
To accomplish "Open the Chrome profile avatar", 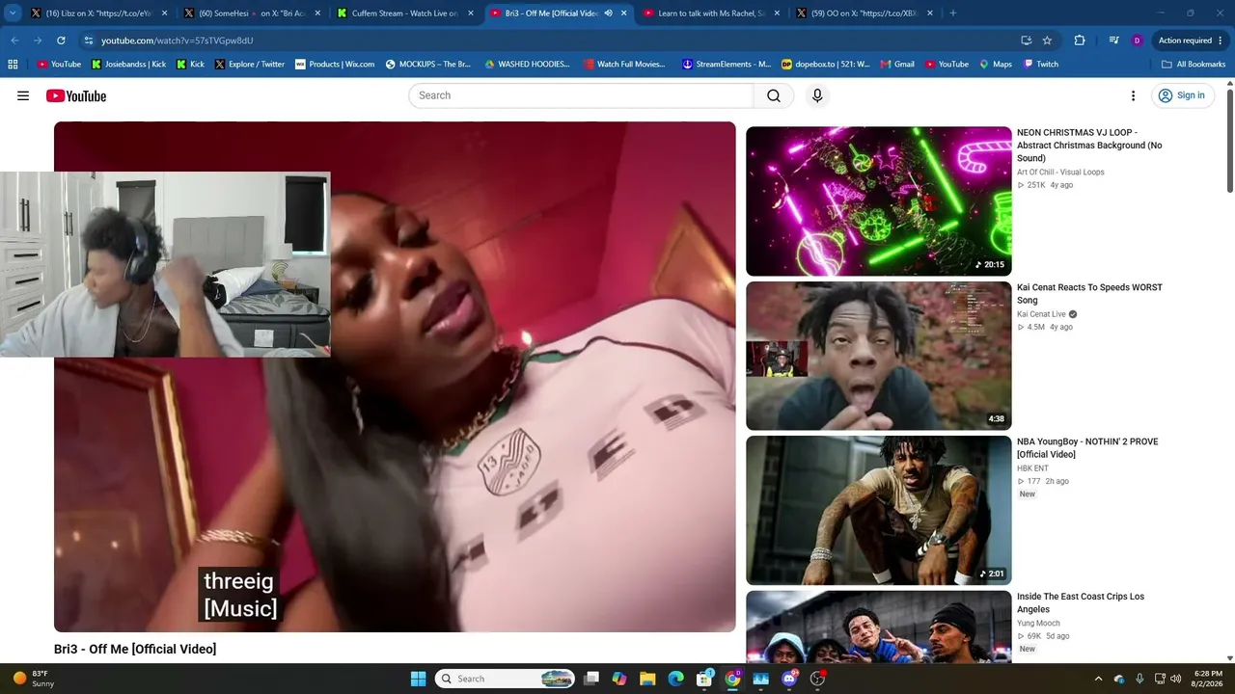I will pos(1137,40).
